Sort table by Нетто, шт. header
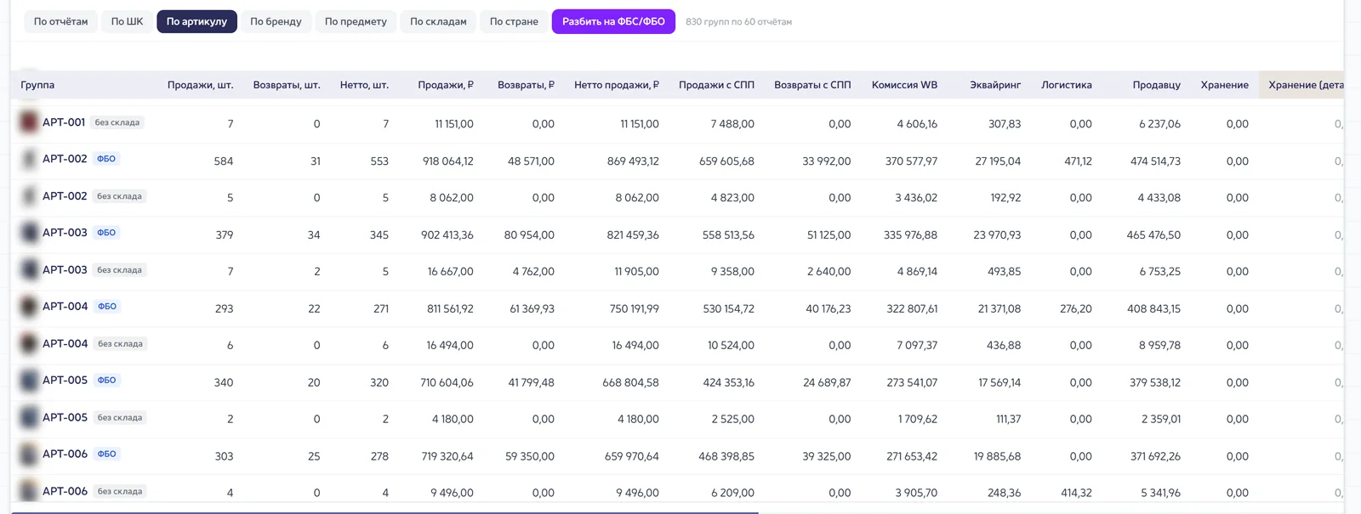Image resolution: width=1361 pixels, height=514 pixels. 364,85
